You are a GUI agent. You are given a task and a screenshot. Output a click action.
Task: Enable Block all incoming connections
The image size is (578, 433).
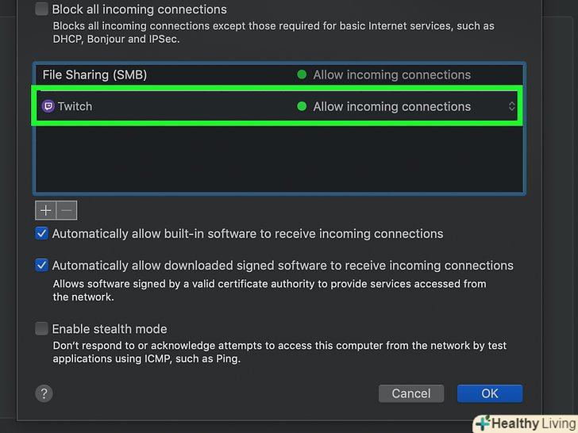click(x=42, y=10)
